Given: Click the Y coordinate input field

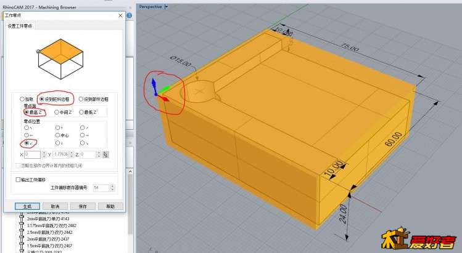Looking at the screenshot, I should coord(61,155).
